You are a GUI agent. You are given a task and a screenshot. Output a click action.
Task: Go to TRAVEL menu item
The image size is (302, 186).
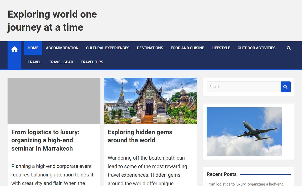pos(34,62)
